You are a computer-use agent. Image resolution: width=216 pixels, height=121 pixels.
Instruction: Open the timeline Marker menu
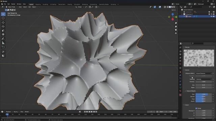pyautogui.click(x=27, y=112)
